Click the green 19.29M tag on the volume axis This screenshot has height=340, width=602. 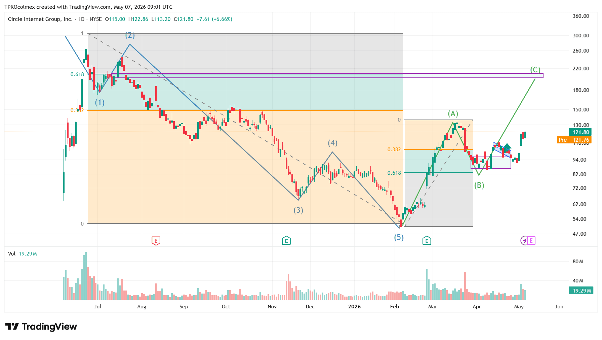581,291
